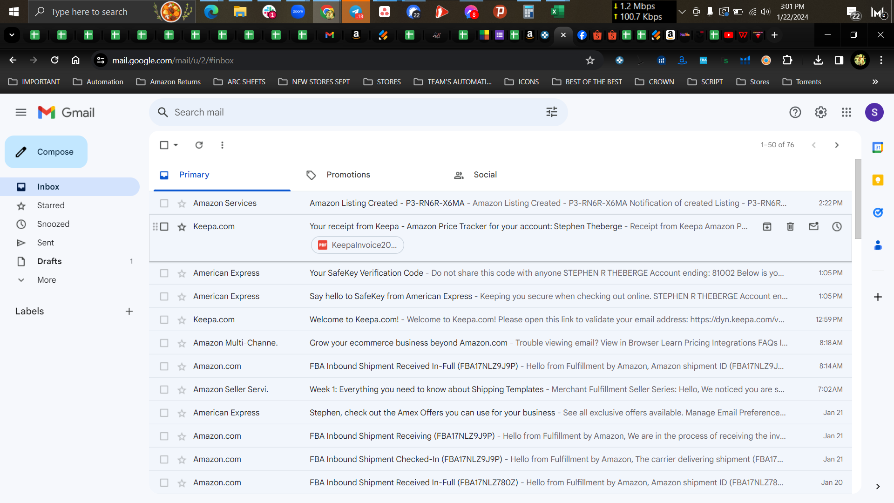Create a new label with the plus icon
The image size is (894, 503).
129,311
